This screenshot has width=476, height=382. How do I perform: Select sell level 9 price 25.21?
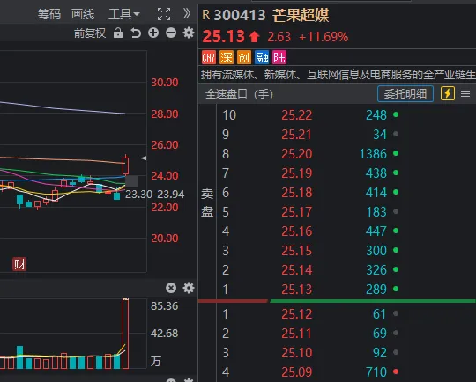[x=296, y=135]
